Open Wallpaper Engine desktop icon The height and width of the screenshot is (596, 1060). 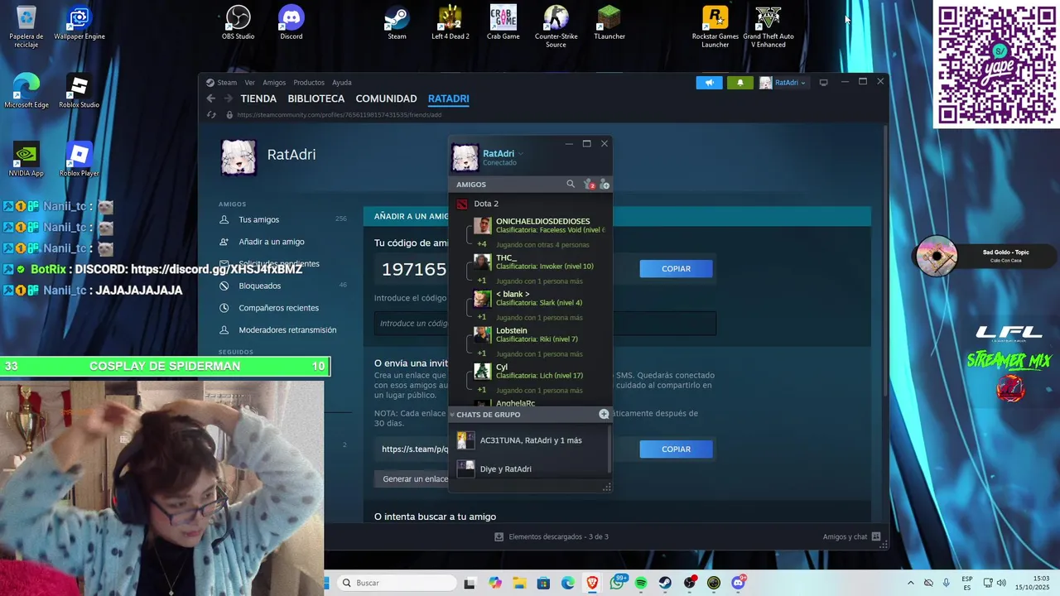[x=79, y=22]
